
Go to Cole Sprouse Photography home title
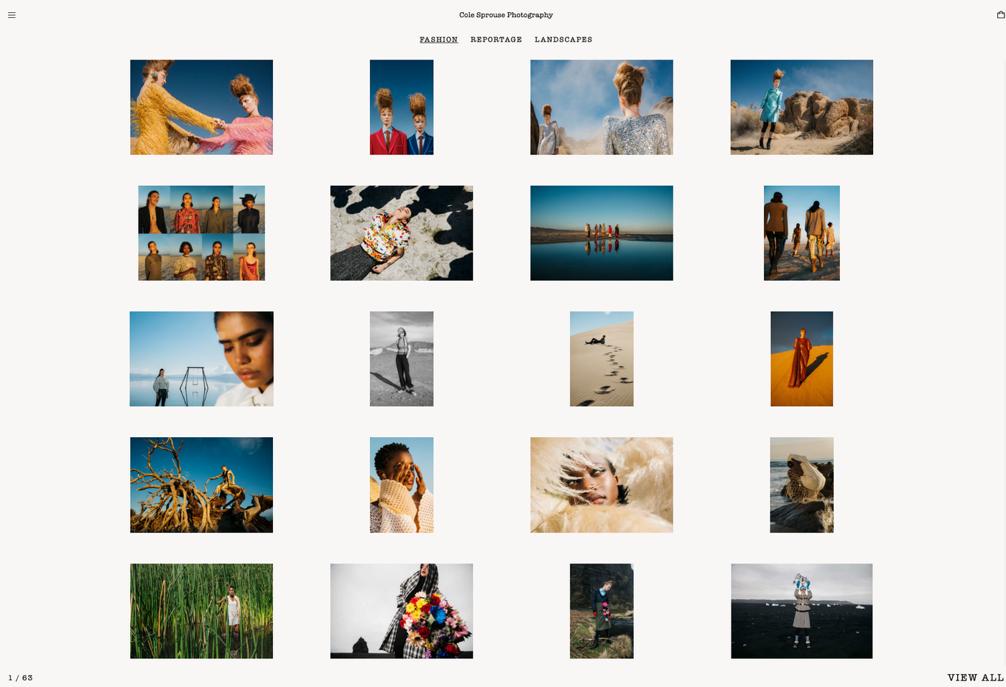pyautogui.click(x=506, y=15)
